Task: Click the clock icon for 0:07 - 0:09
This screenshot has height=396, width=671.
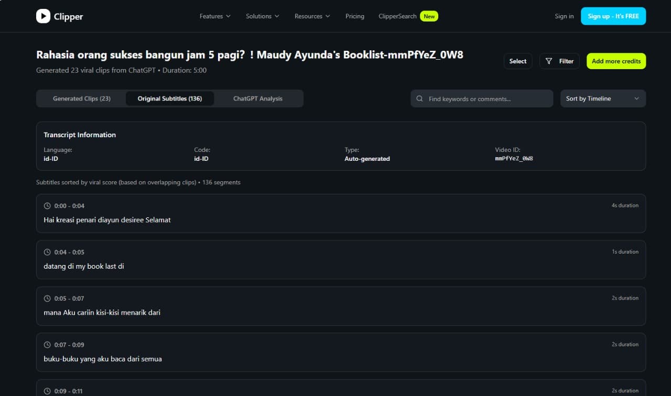Action: tap(47, 345)
